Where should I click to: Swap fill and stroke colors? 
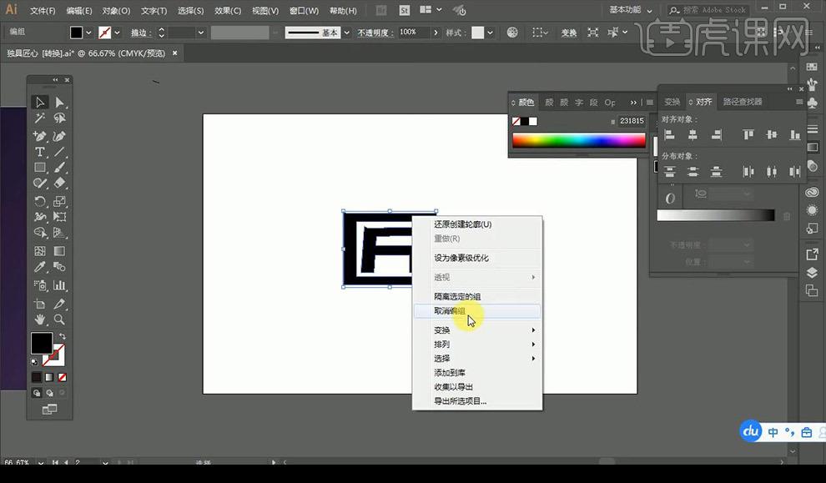pyautogui.click(x=63, y=336)
